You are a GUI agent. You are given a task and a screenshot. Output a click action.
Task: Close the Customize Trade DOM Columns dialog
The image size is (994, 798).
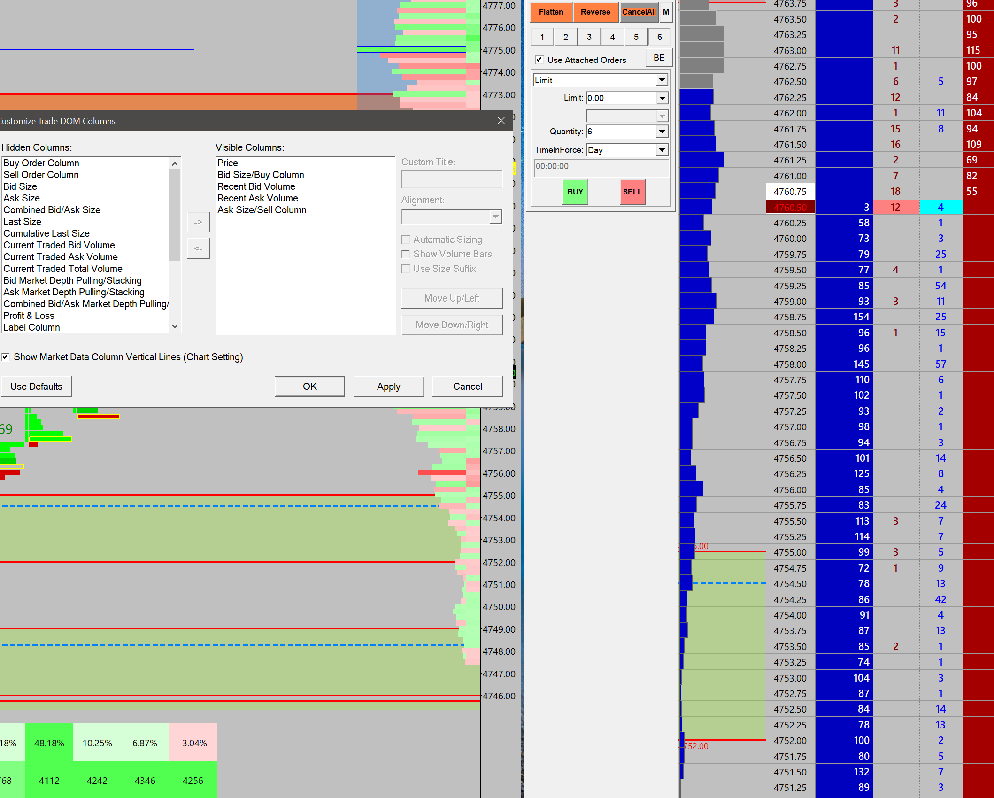pos(501,121)
